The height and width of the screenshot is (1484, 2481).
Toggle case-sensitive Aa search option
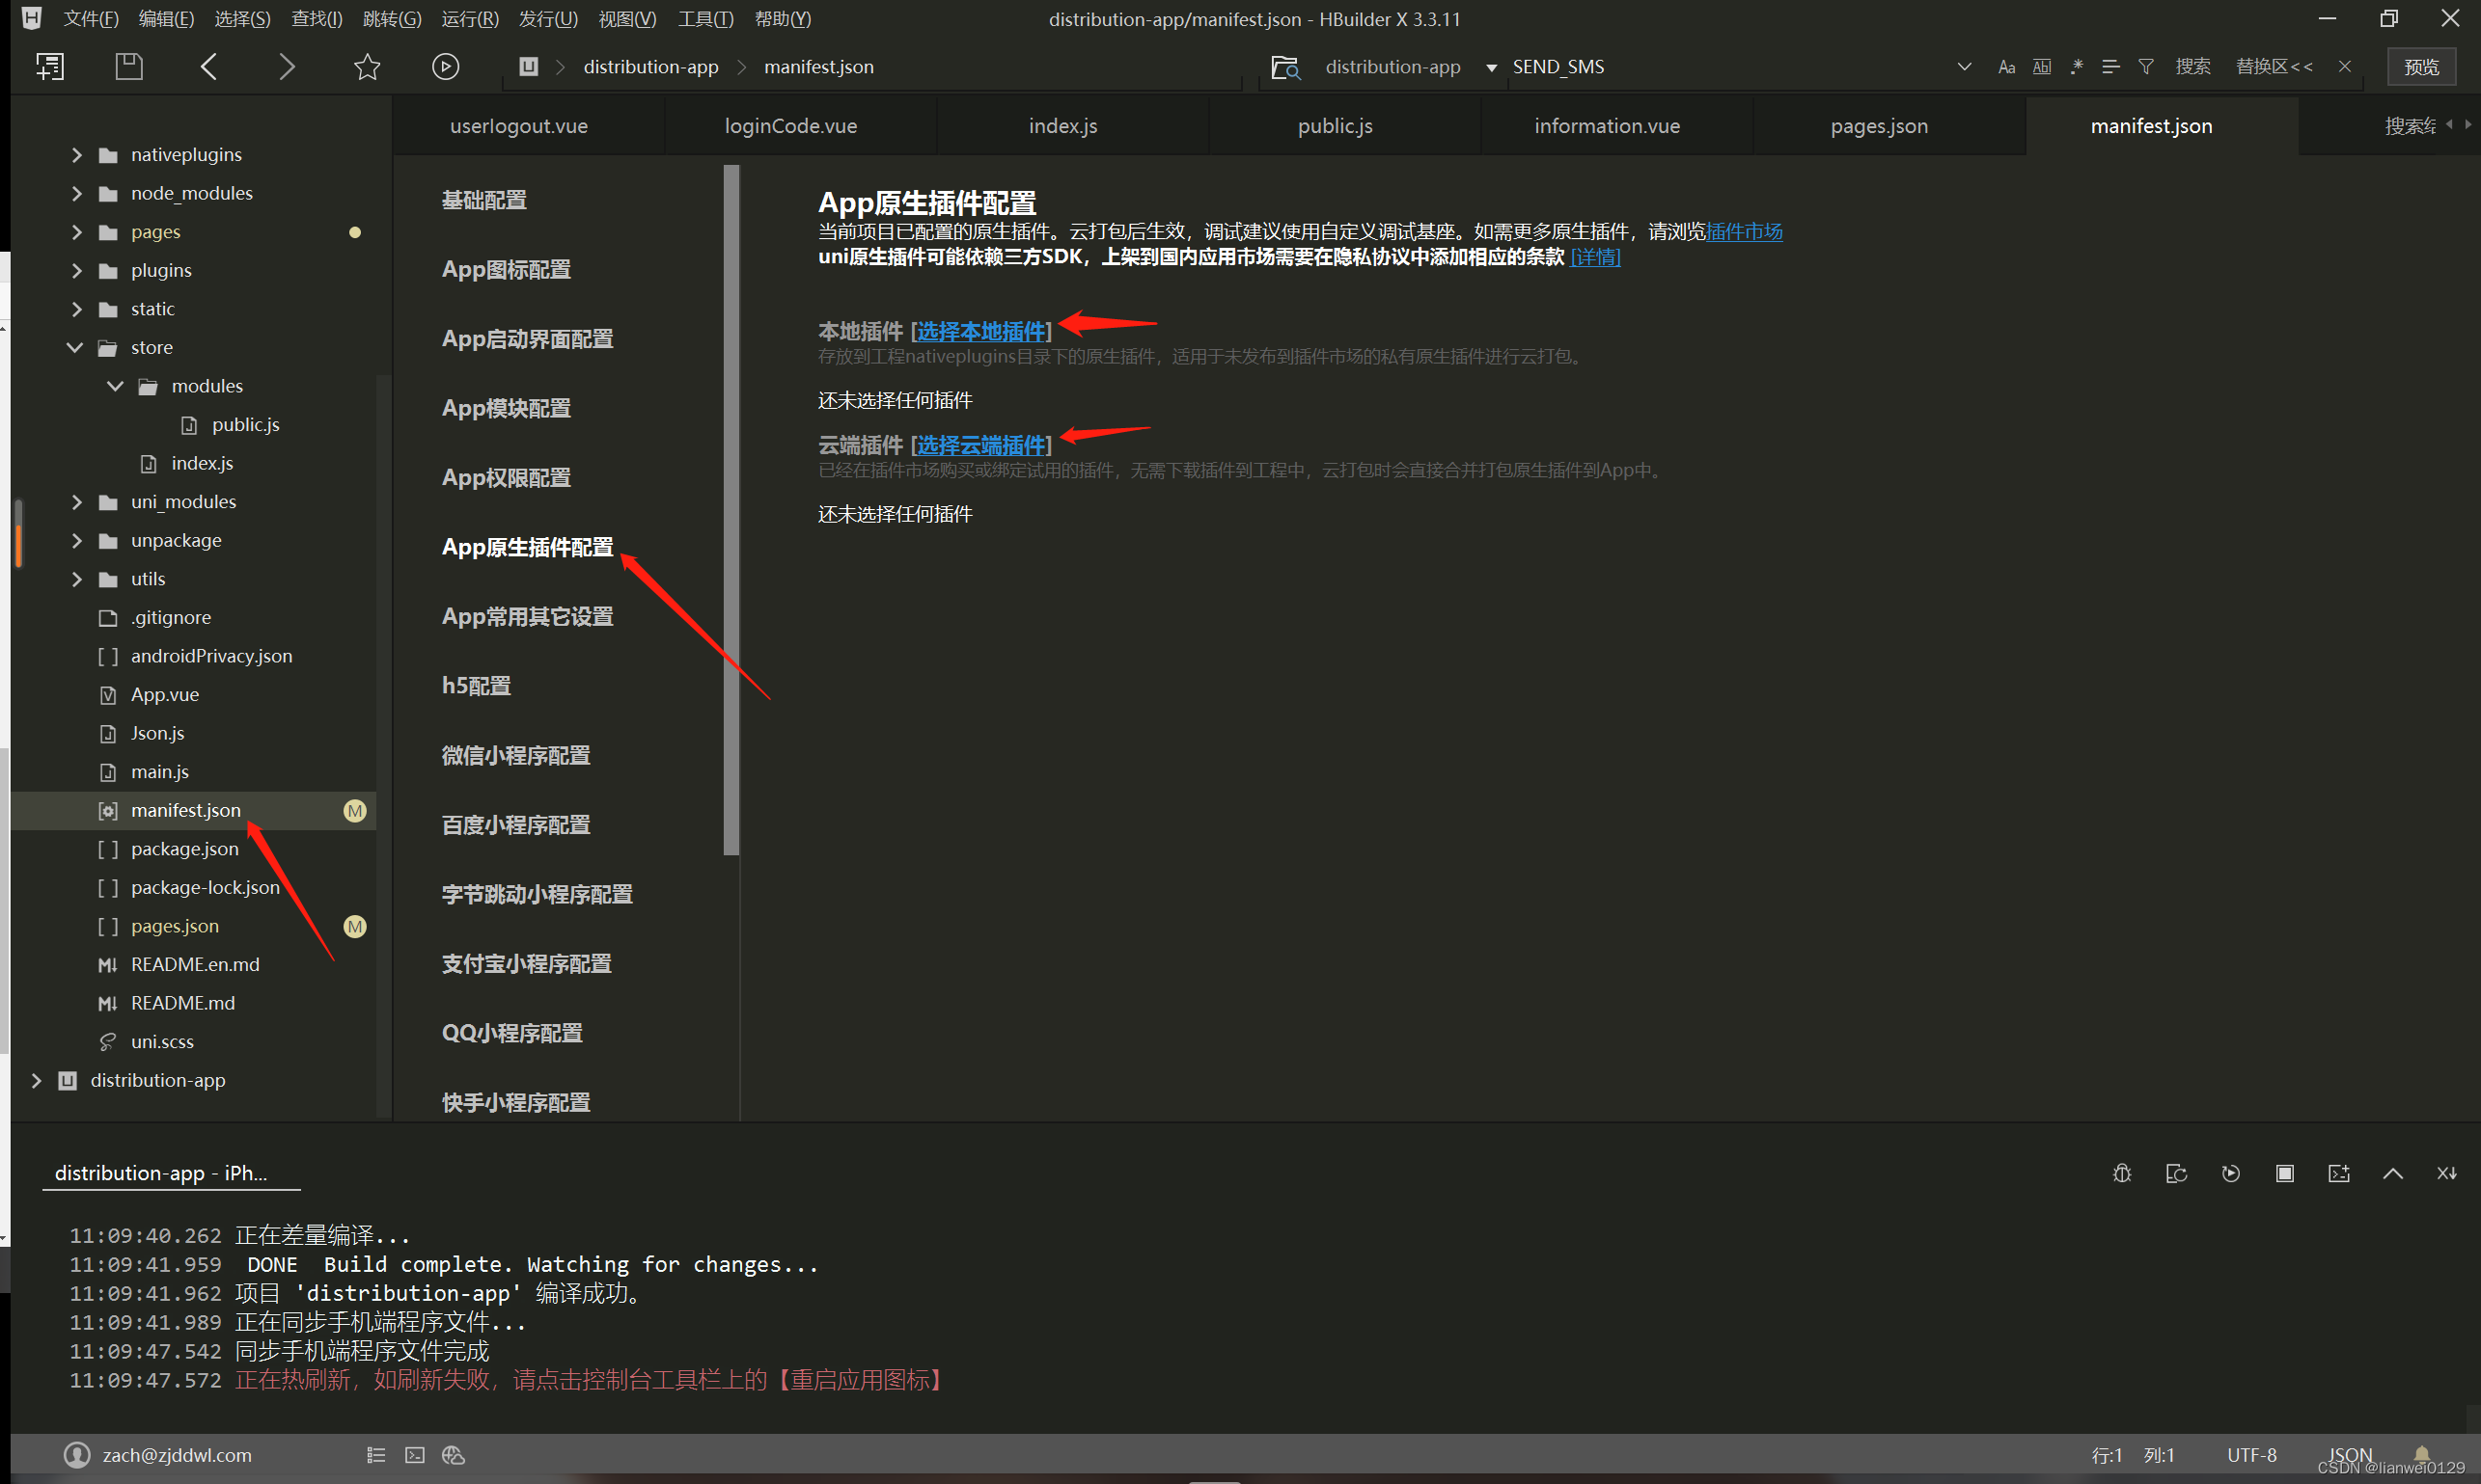2005,66
